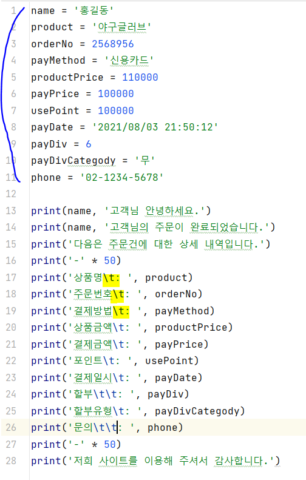Image resolution: width=306 pixels, height=480 pixels.
Task: Click the payDivCategody variable on line 10
Action: coord(73,161)
